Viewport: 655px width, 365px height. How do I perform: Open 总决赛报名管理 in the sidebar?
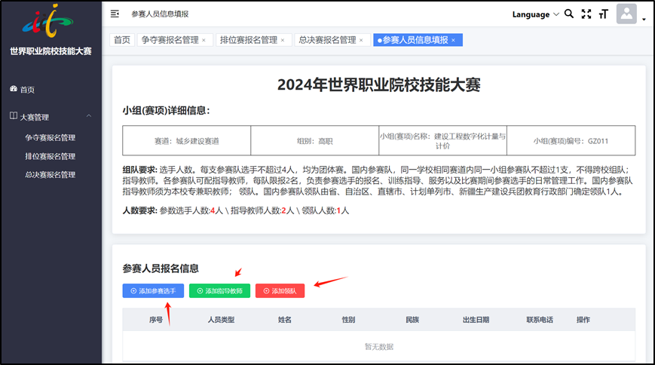51,175
